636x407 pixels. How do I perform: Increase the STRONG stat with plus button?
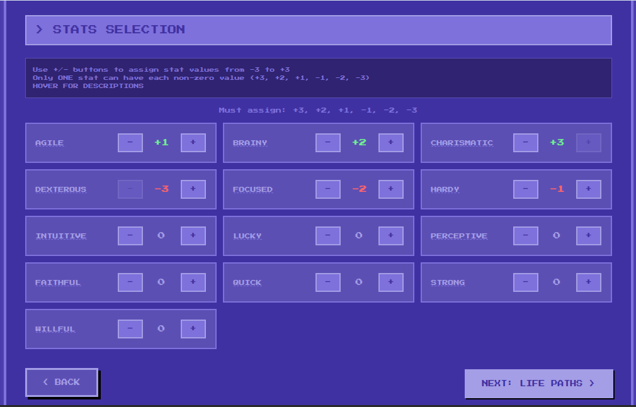click(x=589, y=282)
